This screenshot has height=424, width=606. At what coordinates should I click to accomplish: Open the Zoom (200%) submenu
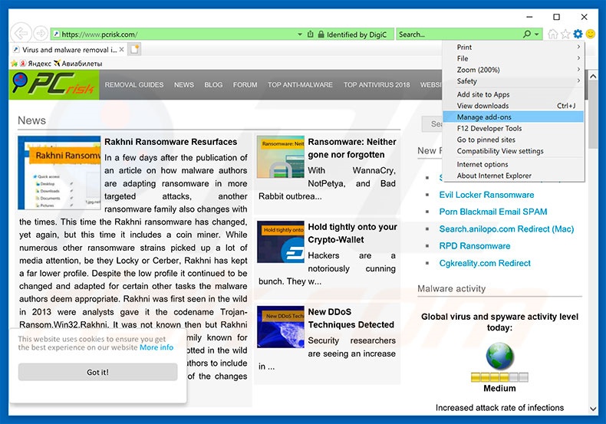[x=514, y=70]
